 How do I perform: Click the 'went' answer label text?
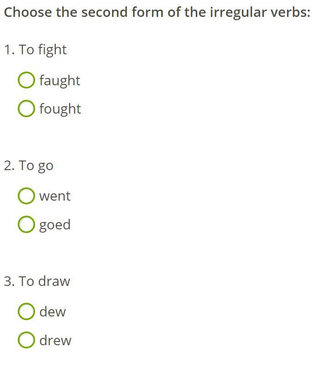pos(55,196)
